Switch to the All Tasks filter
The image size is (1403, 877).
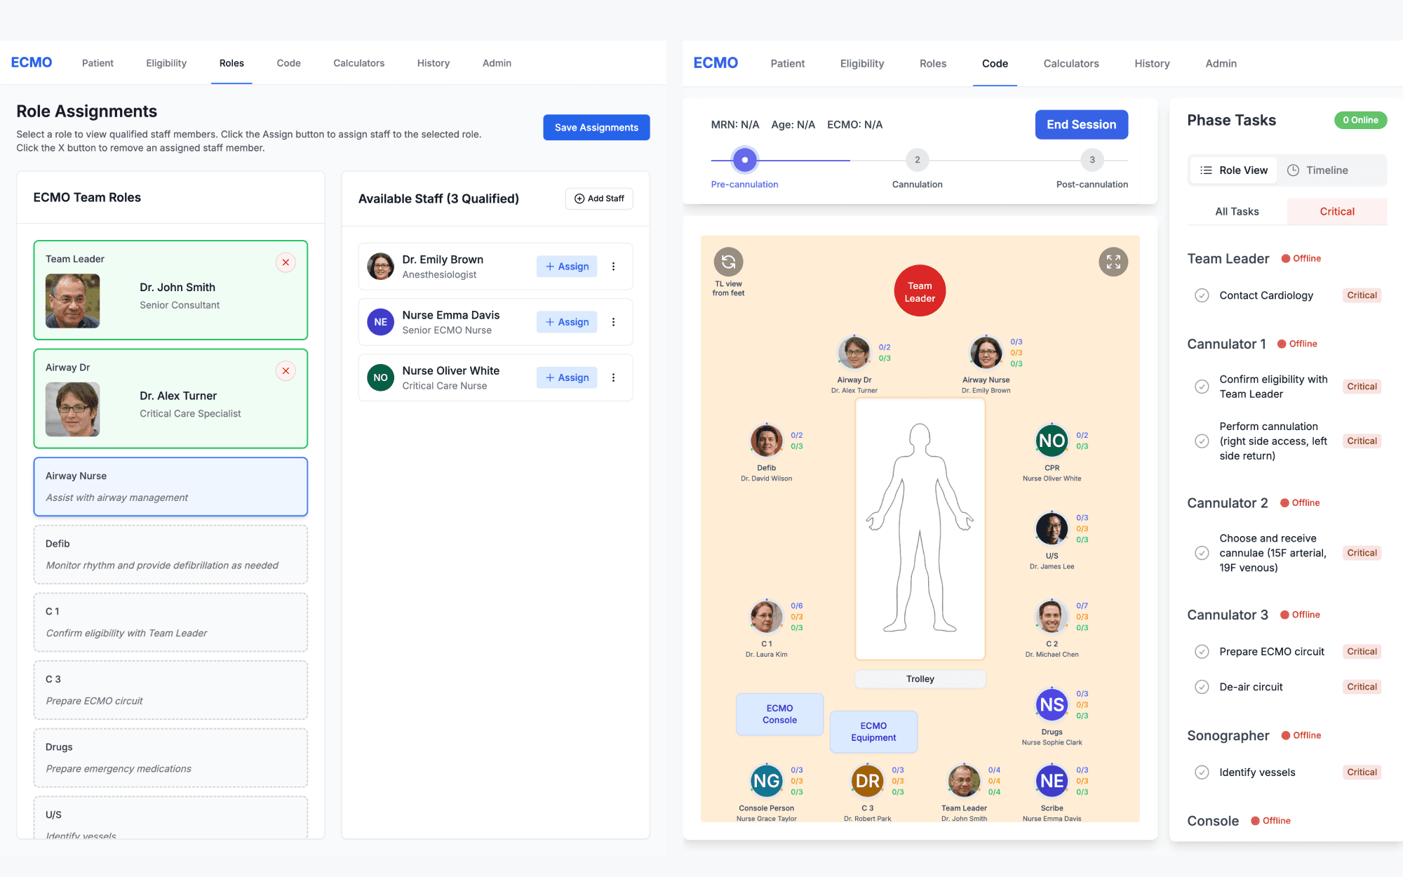1236,211
